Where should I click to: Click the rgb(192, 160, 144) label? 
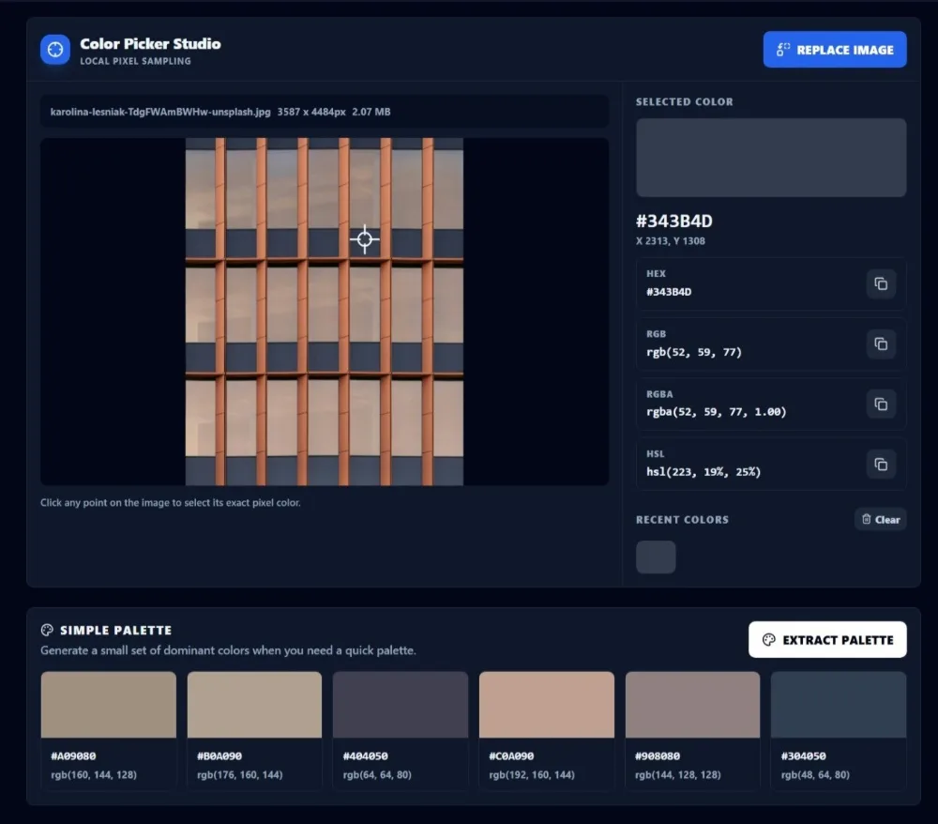[x=532, y=775]
